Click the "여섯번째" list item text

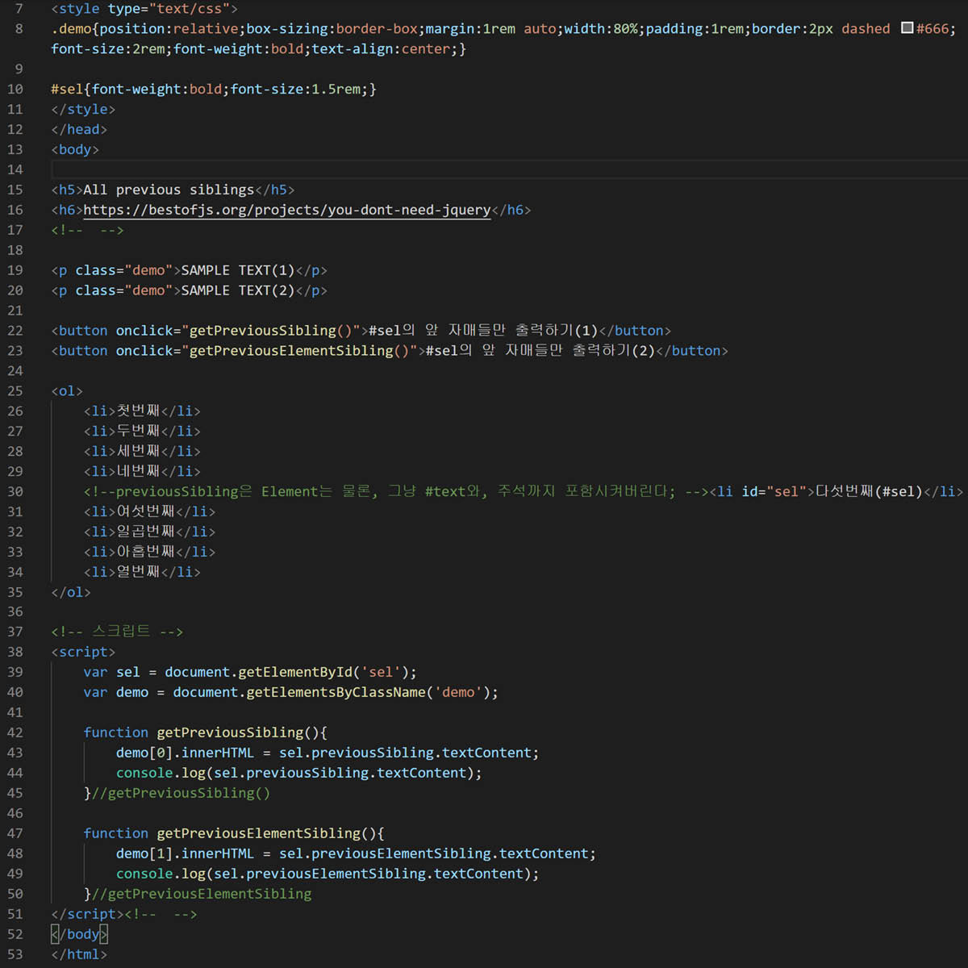tap(145, 511)
